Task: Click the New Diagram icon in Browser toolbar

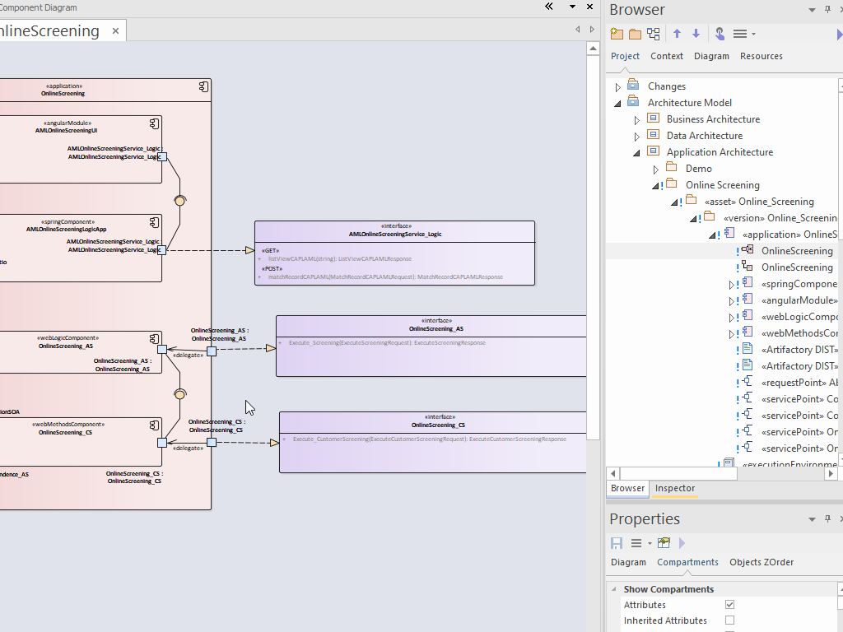Action: click(x=653, y=35)
